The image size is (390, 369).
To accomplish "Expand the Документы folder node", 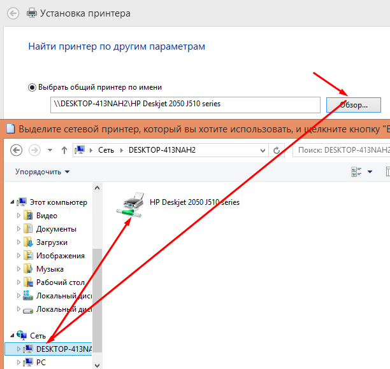I will coord(18,229).
